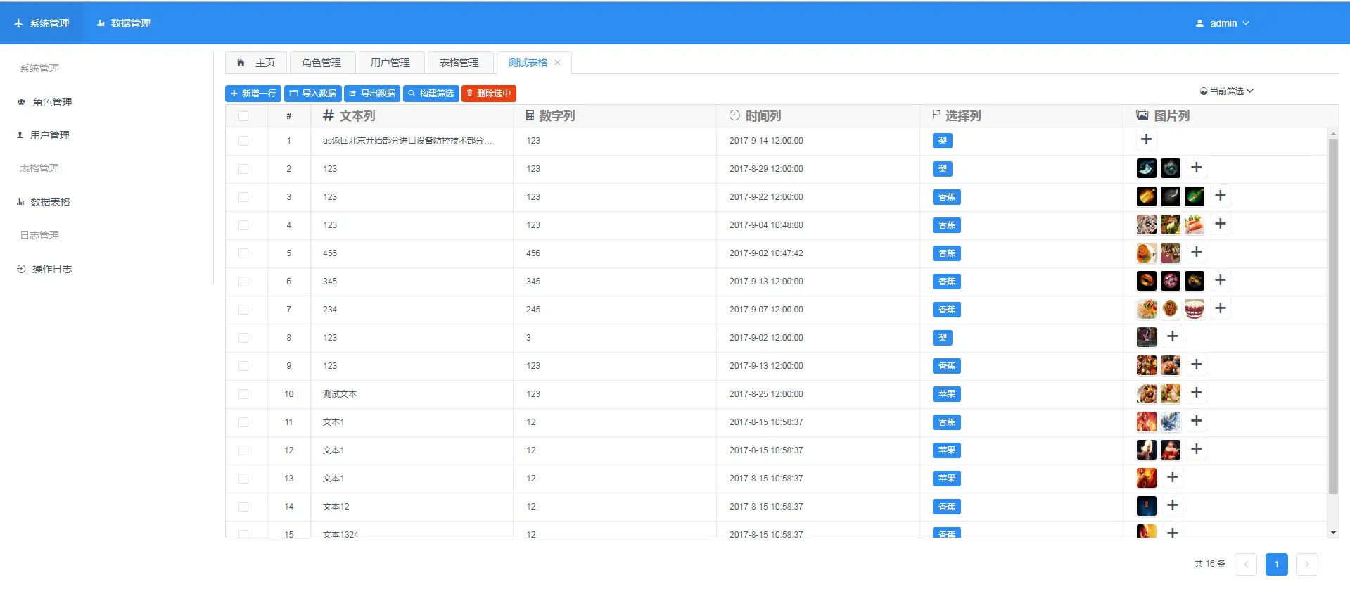
Task: Open the 梨 selection tag in row 8
Action: pos(943,338)
